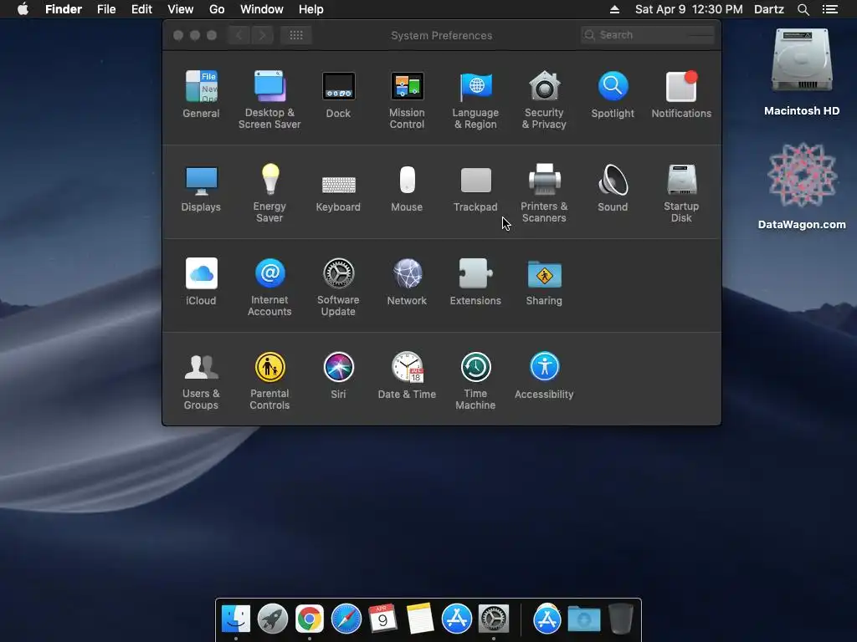
Task: Open Dock preferences
Action: [338, 94]
